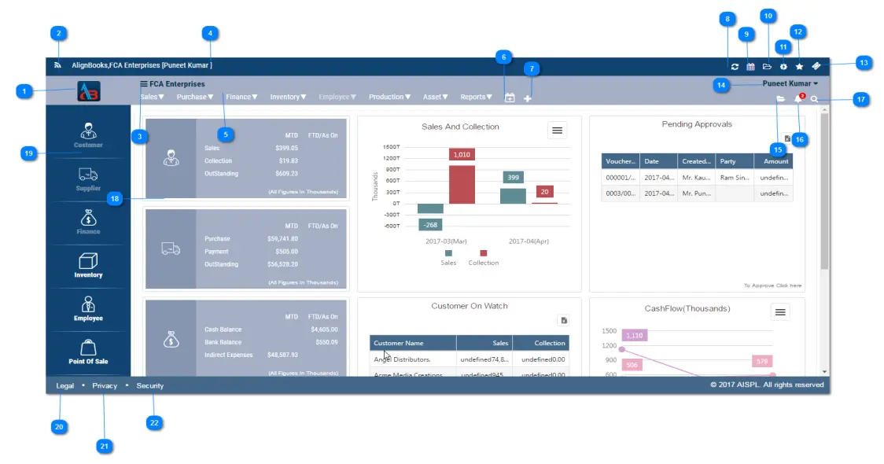
Task: Sort Pending Approvals by Date column header
Action: (658, 161)
